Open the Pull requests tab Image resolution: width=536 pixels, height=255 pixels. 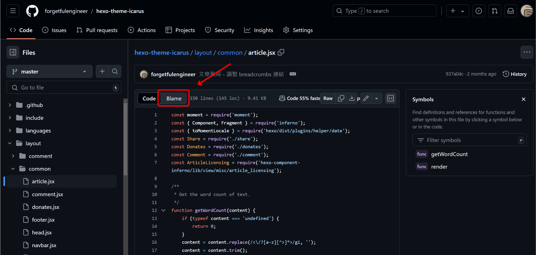click(x=97, y=30)
